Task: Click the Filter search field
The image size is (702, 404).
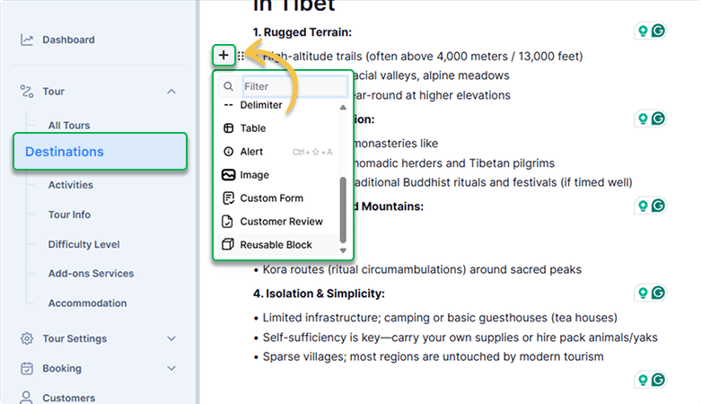Action: pyautogui.click(x=295, y=86)
